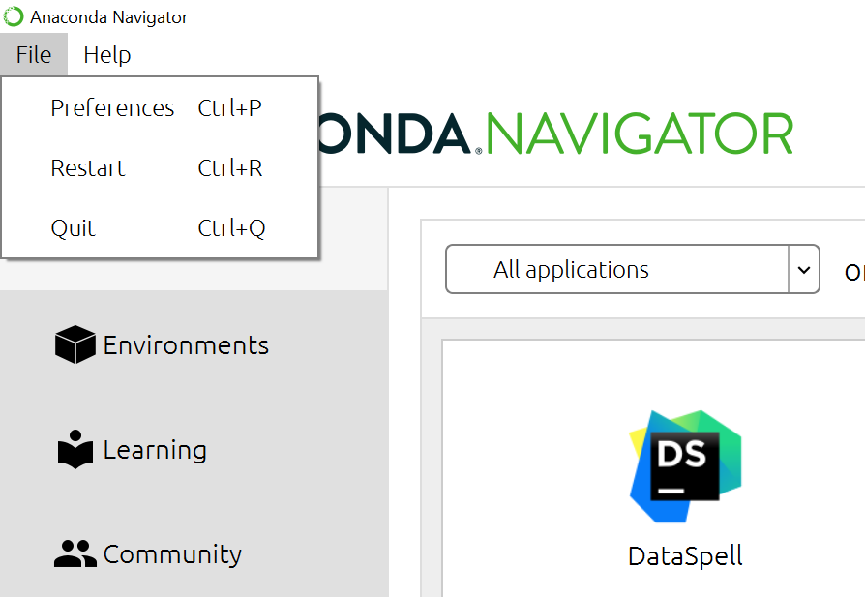Open the Help menu
This screenshot has height=597, width=865.
pos(107,54)
